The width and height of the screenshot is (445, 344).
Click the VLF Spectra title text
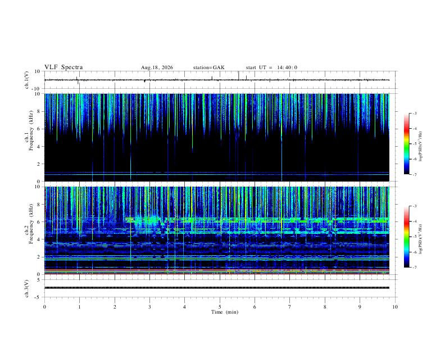pos(63,67)
